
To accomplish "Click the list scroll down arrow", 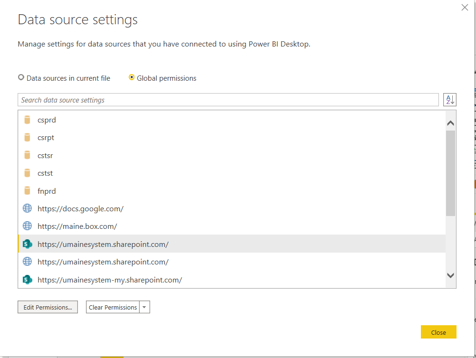I will point(450,275).
